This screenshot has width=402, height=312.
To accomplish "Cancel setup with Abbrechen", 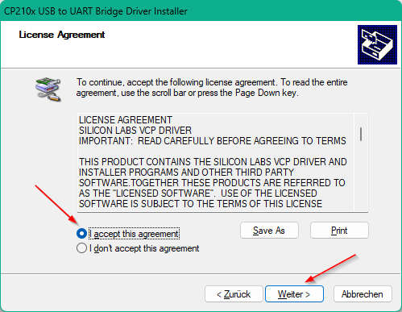I will 363,294.
